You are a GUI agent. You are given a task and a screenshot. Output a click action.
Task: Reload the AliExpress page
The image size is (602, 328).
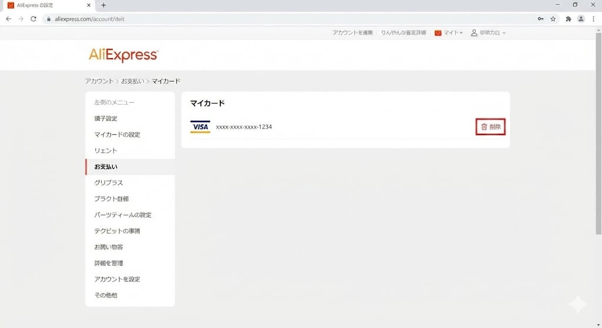click(x=34, y=19)
